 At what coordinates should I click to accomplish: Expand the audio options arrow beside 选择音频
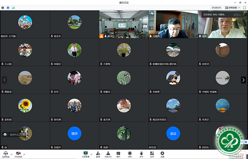(x=11, y=154)
